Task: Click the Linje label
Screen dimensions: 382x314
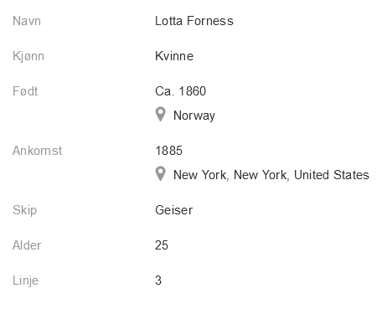Action: 25,281
